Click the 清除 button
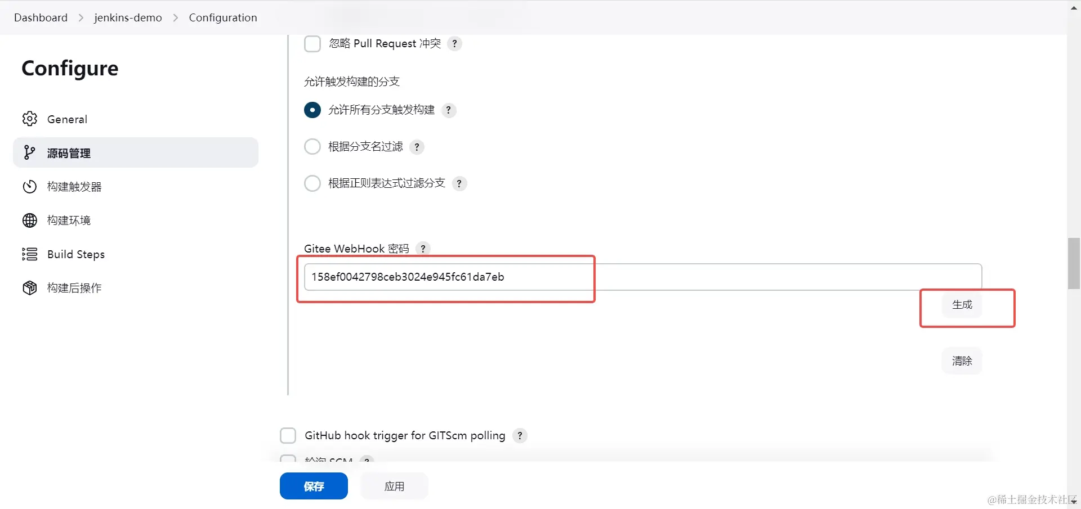The width and height of the screenshot is (1081, 509). click(x=961, y=361)
